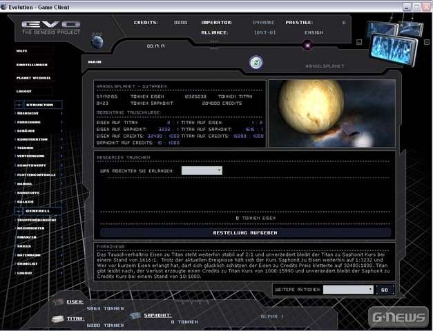Click the Handelsplanet title text

325,66
